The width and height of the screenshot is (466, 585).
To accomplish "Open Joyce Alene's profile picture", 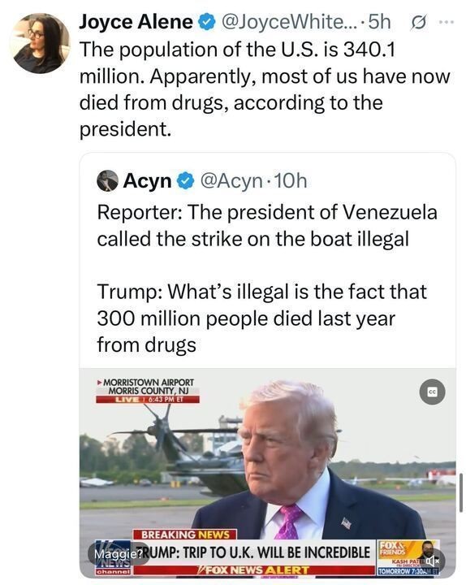I will click(41, 43).
